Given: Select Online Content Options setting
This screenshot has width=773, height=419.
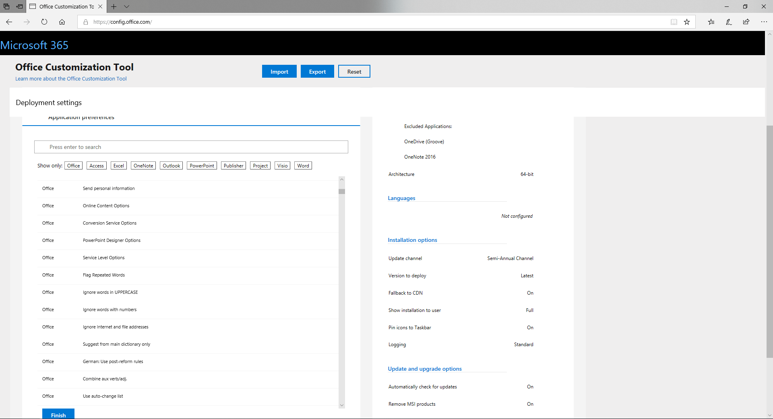Looking at the screenshot, I should point(188,206).
